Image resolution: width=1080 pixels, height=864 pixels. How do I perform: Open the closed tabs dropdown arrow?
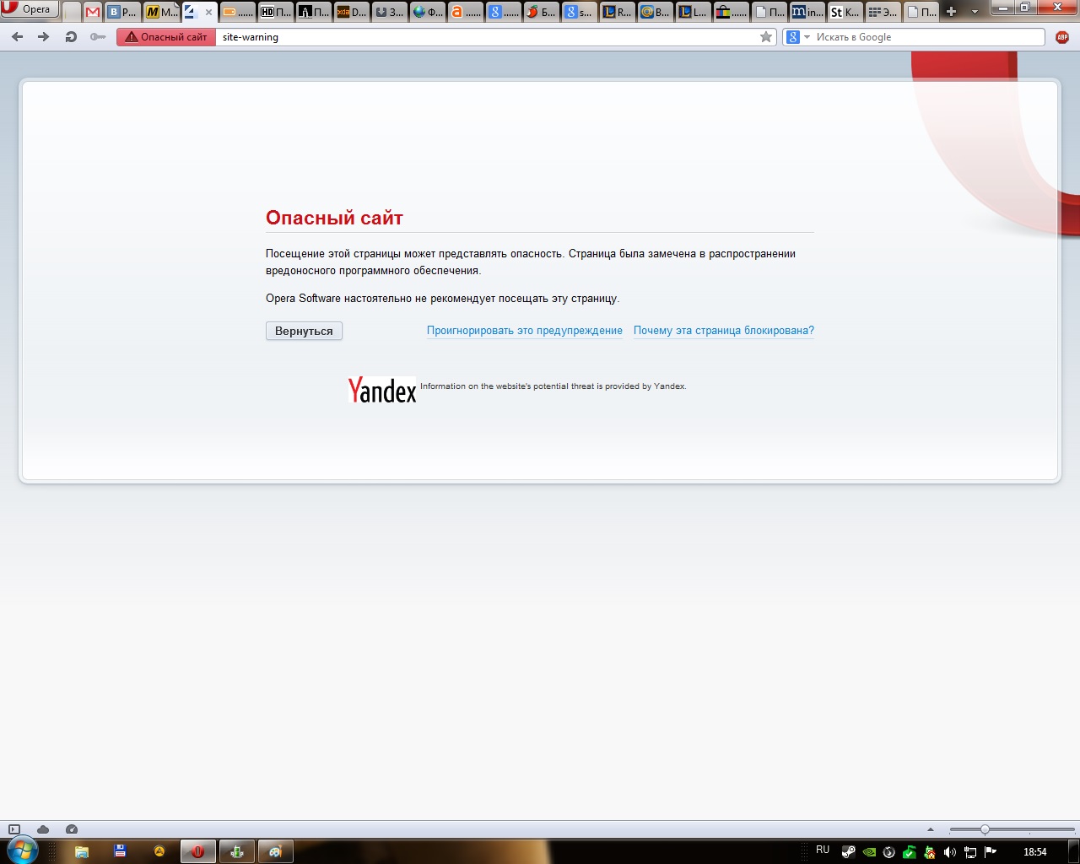tap(975, 12)
